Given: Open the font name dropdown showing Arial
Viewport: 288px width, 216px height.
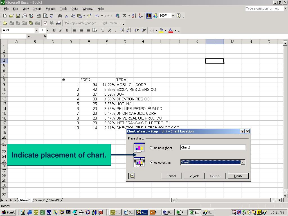Looking at the screenshot, I should pyautogui.click(x=36, y=30).
